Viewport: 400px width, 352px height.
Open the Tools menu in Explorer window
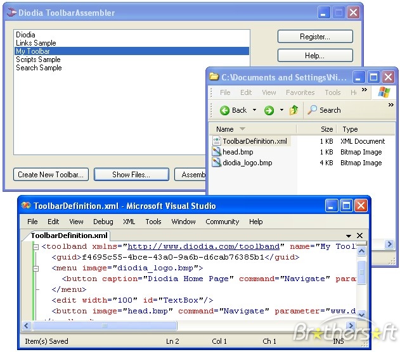click(x=333, y=92)
